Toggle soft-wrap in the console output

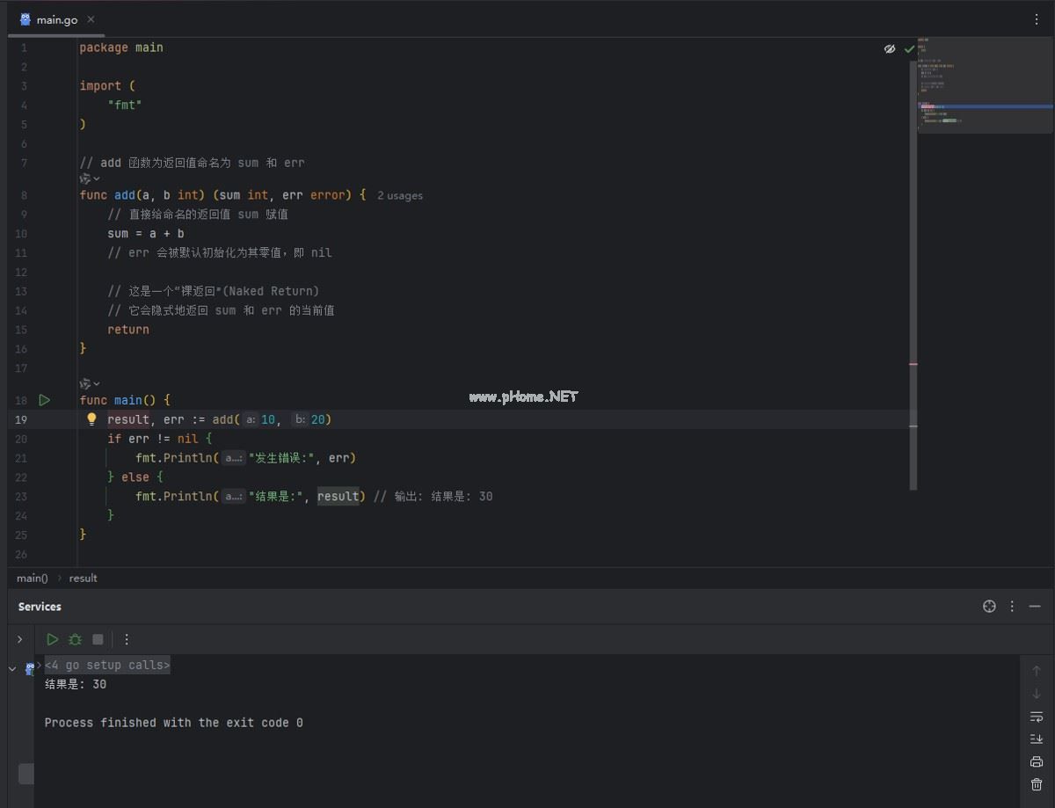[x=1037, y=717]
